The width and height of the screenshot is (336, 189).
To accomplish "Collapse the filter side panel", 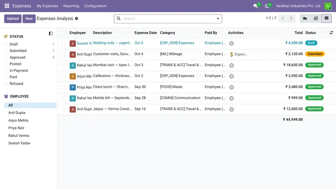I will point(51,33).
